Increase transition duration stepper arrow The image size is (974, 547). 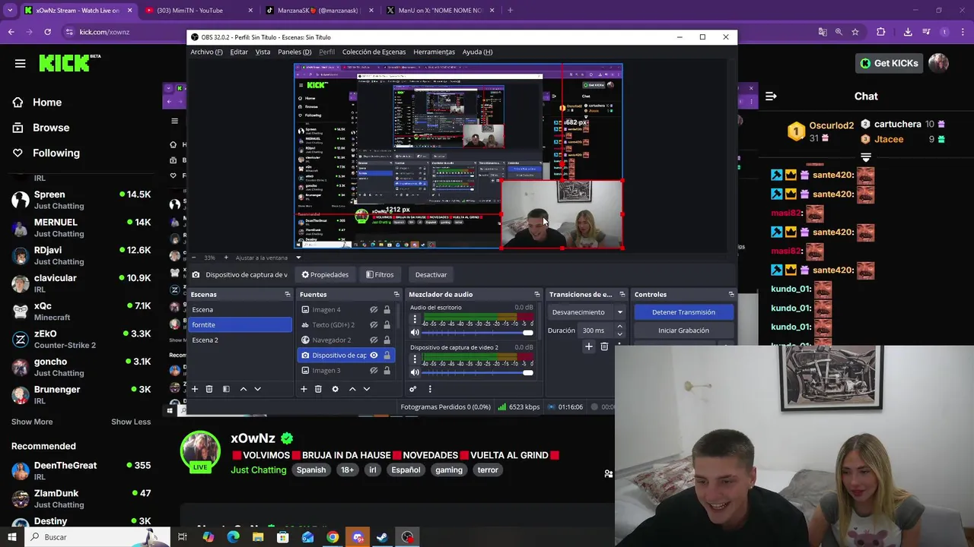[619, 327]
